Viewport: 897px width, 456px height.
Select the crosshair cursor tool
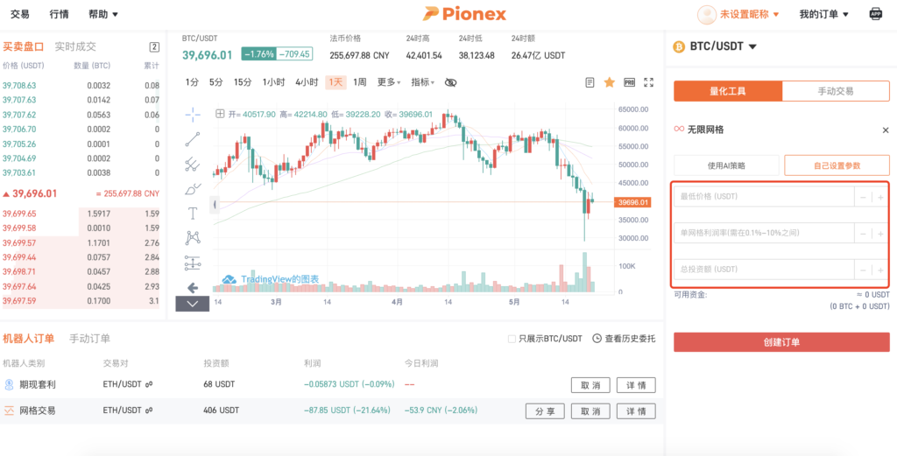(x=193, y=114)
